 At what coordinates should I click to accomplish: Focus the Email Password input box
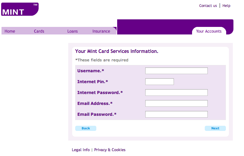coord(176,114)
